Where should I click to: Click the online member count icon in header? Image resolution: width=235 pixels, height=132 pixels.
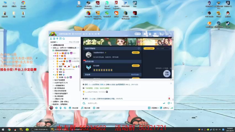click(x=84, y=34)
